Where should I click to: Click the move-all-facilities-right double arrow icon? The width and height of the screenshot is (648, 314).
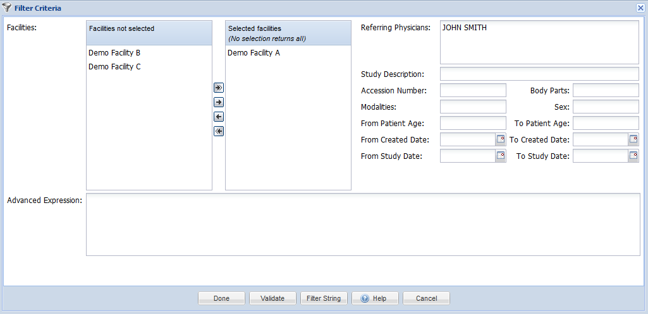point(219,88)
